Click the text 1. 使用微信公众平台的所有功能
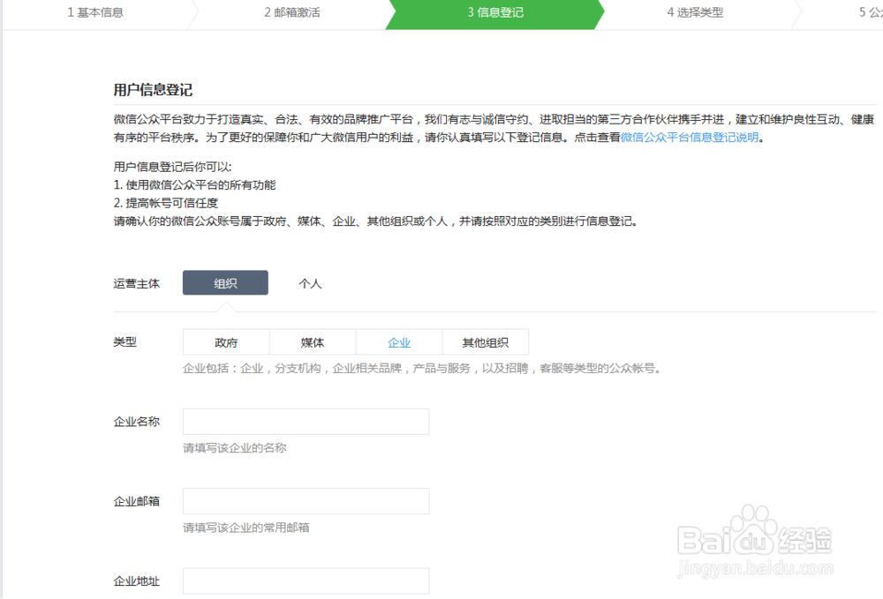The width and height of the screenshot is (883, 599). click(194, 185)
